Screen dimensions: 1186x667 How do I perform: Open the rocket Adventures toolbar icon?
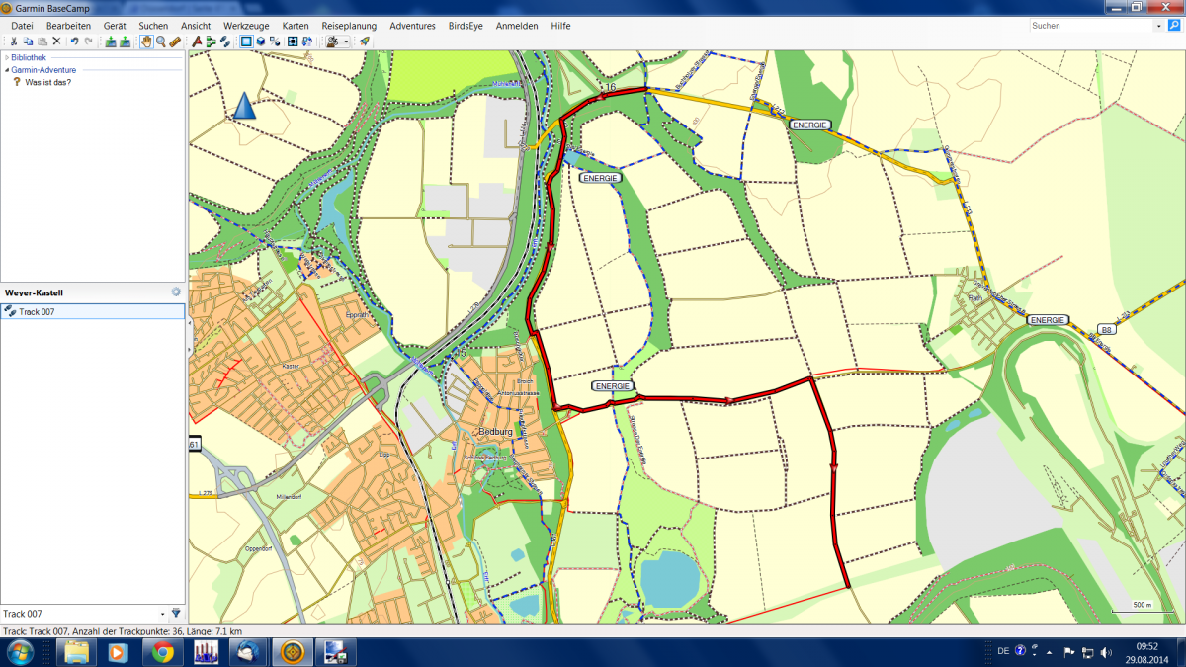(365, 42)
